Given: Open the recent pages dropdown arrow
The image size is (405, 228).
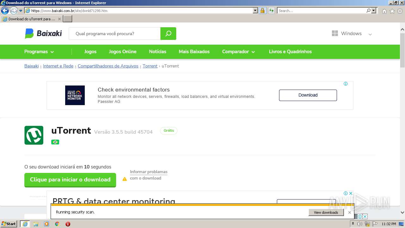Looking at the screenshot, I should 21,11.
